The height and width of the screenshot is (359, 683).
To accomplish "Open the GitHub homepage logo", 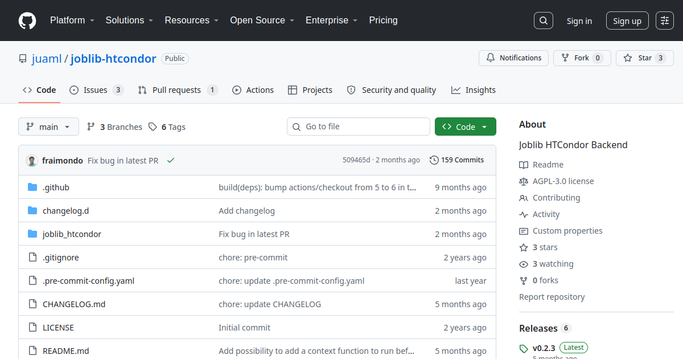I will (x=27, y=21).
